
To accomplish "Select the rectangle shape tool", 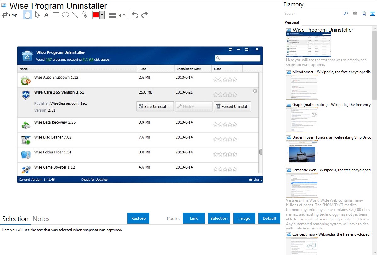I will [56, 15].
